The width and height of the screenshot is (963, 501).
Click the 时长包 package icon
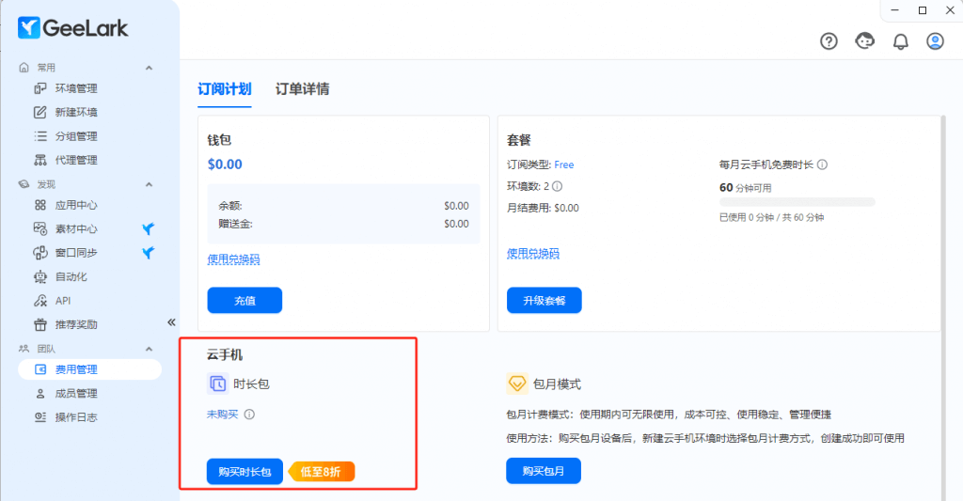click(x=217, y=384)
